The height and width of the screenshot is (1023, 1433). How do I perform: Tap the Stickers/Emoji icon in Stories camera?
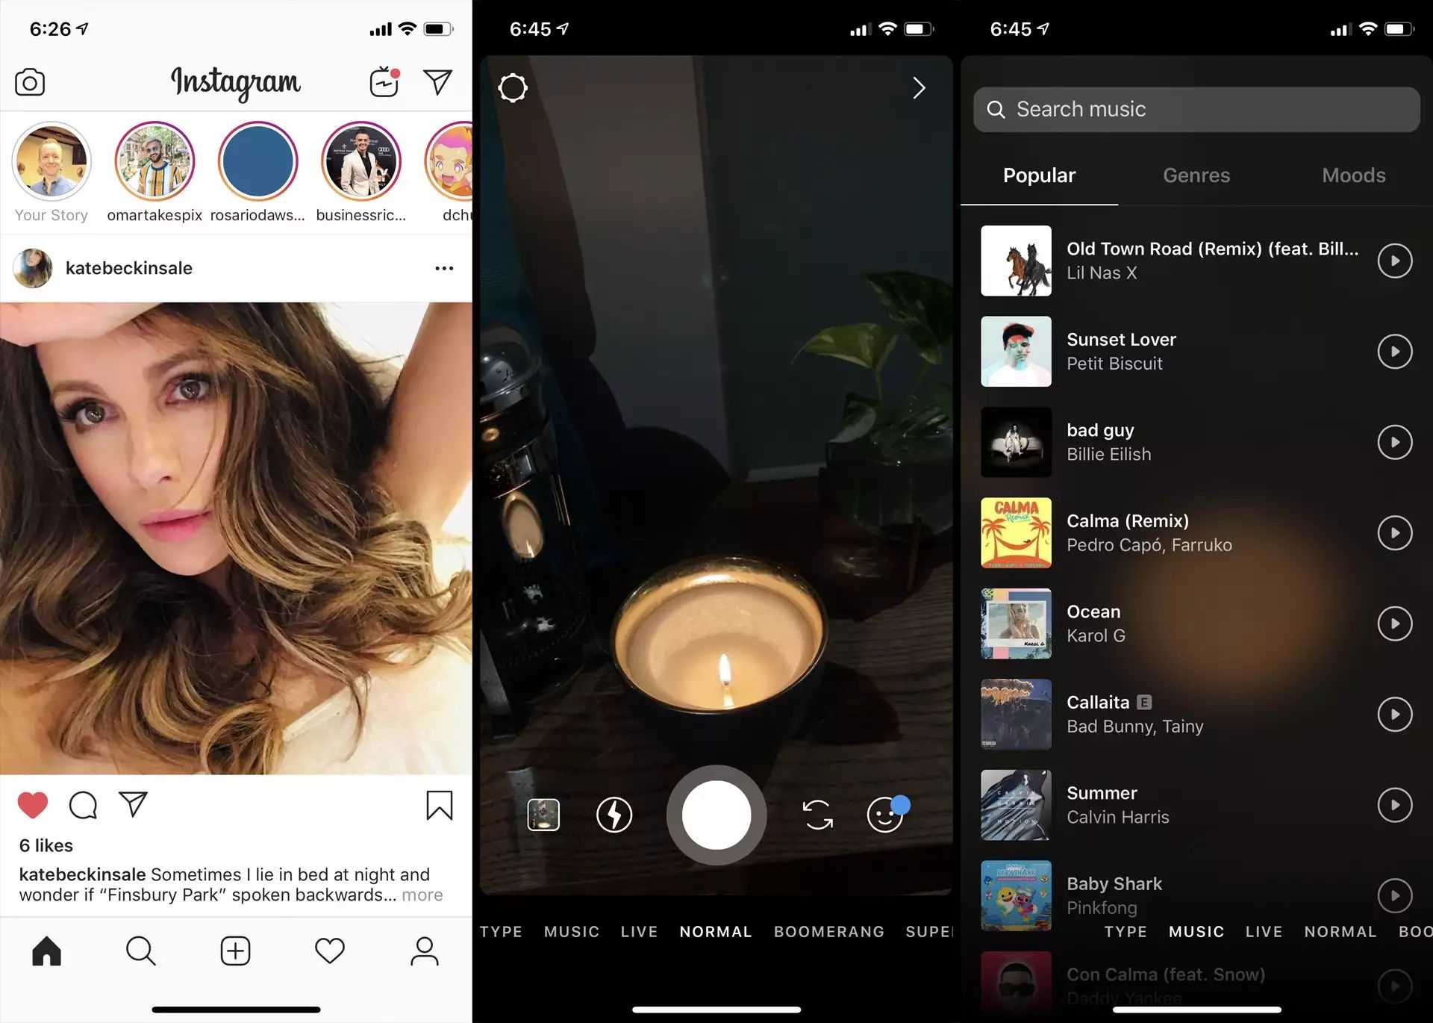click(x=885, y=815)
